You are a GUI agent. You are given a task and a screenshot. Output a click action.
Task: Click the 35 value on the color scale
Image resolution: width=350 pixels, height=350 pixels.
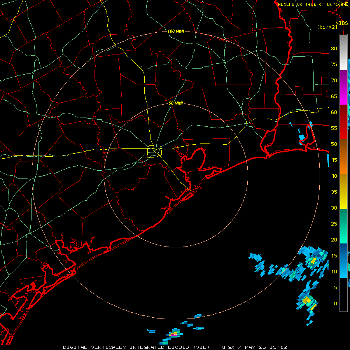334,192
